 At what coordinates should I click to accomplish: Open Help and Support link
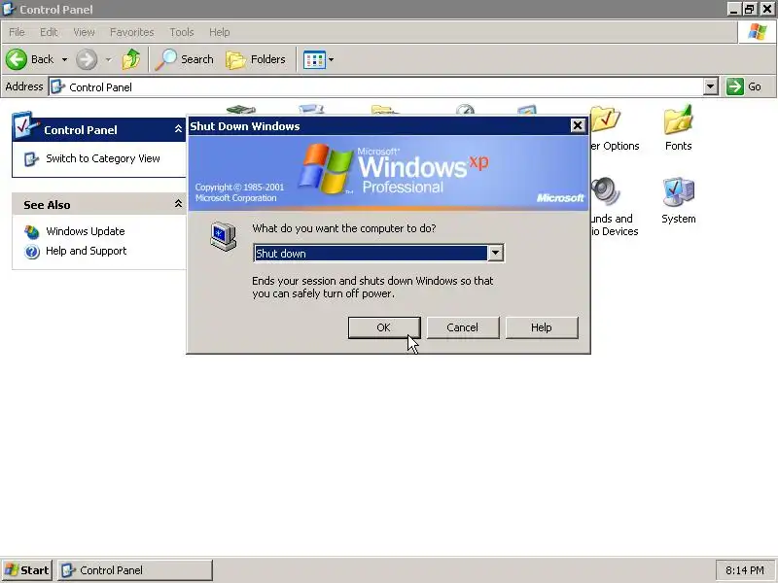[86, 251]
